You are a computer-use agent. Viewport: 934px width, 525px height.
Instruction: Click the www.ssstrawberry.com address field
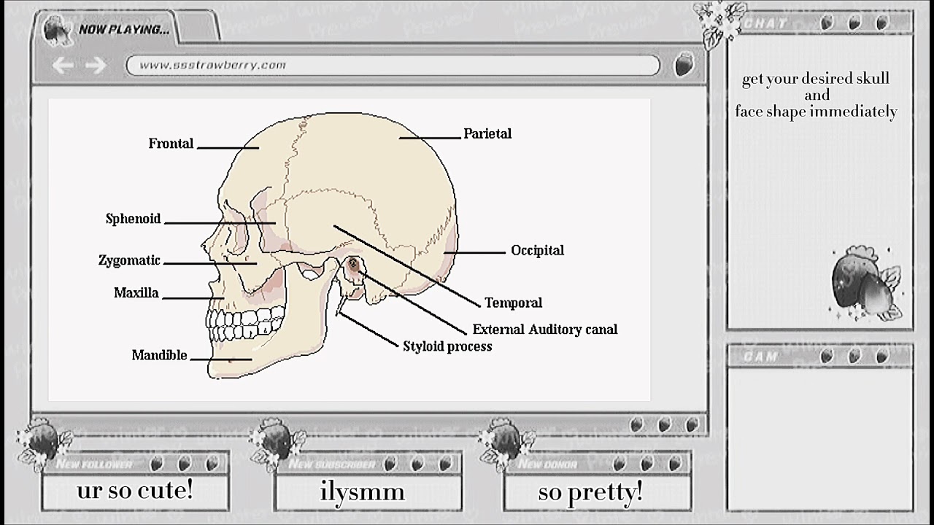point(393,65)
